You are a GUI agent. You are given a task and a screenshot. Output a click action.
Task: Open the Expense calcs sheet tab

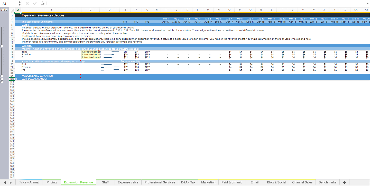pos(128,182)
